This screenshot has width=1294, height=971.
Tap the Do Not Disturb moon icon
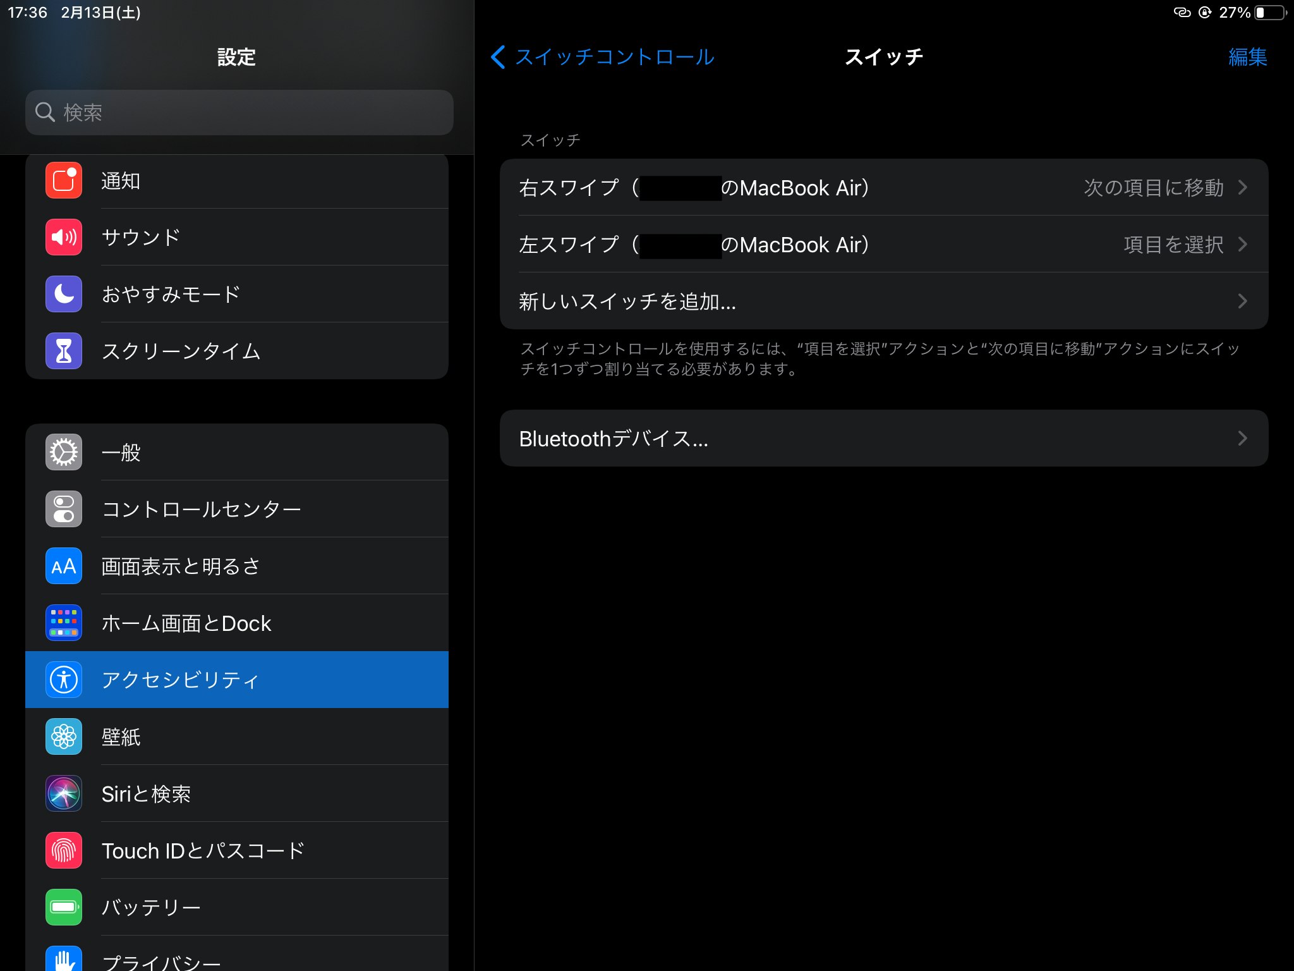pyautogui.click(x=64, y=294)
